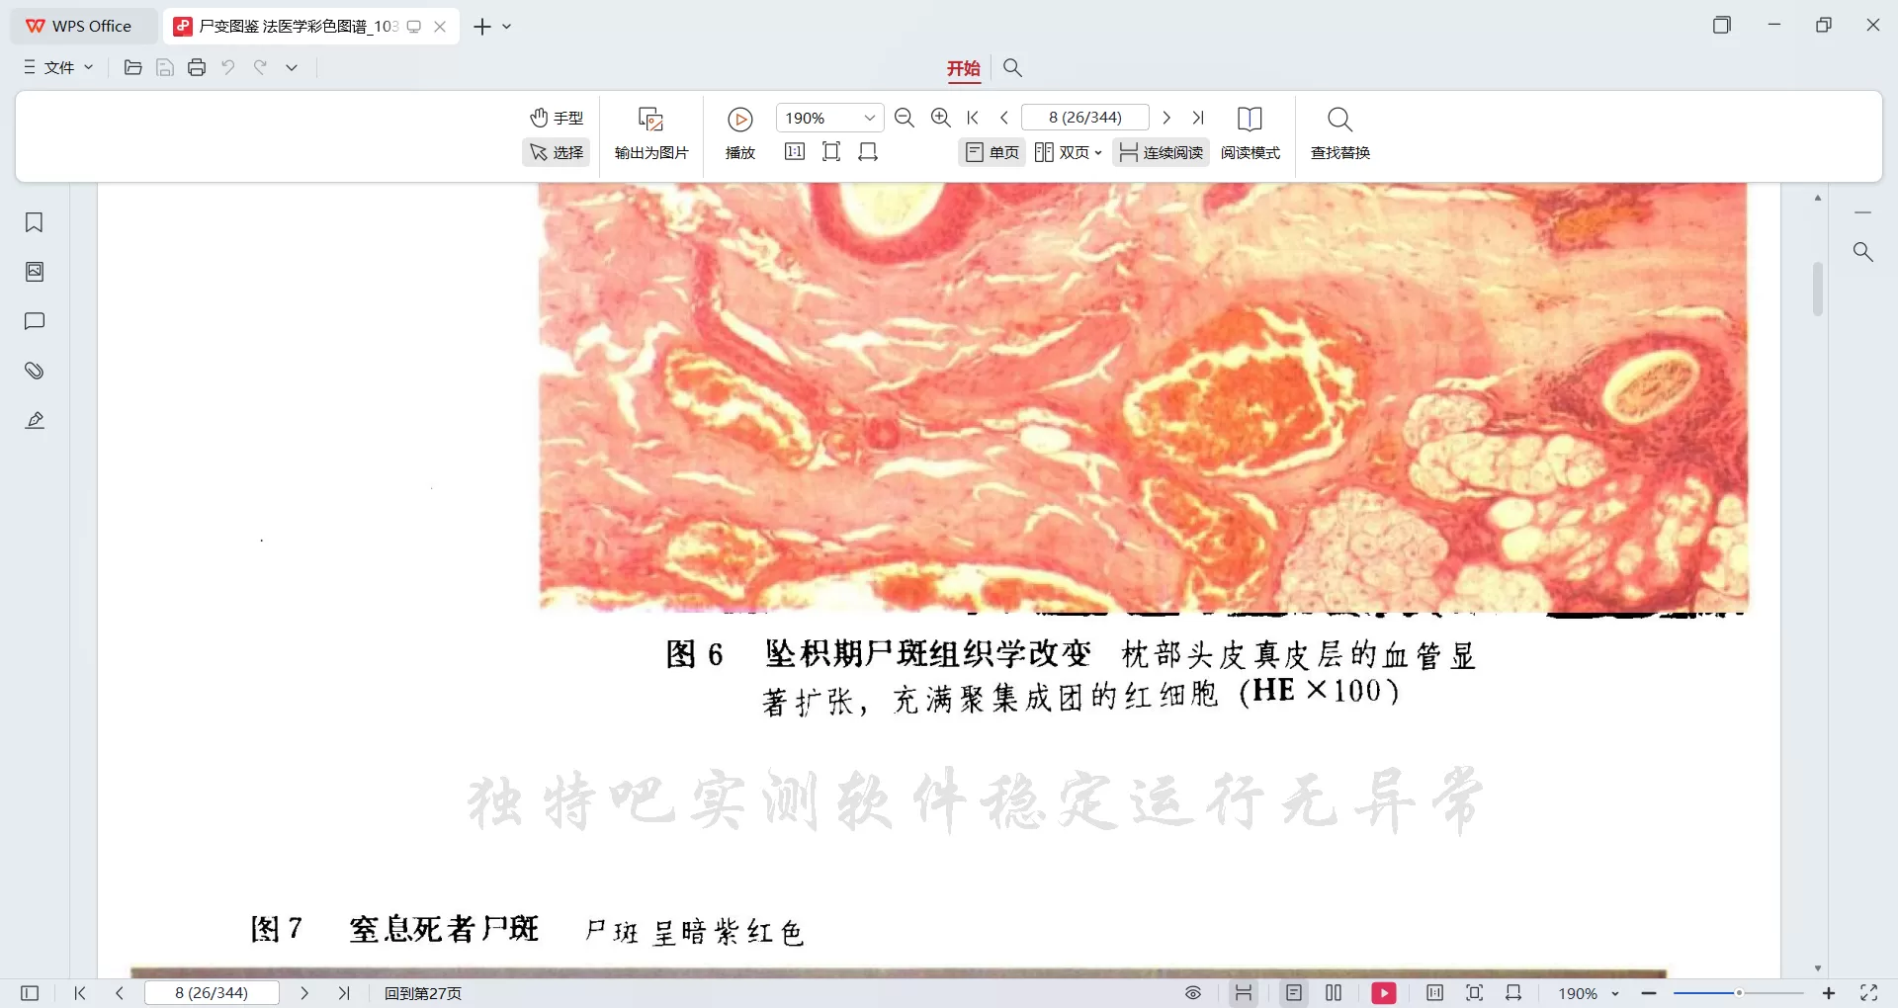Screen dimensions: 1898x1008
Task: Enable 连续阅读 continuous reading mode
Action: click(1160, 152)
